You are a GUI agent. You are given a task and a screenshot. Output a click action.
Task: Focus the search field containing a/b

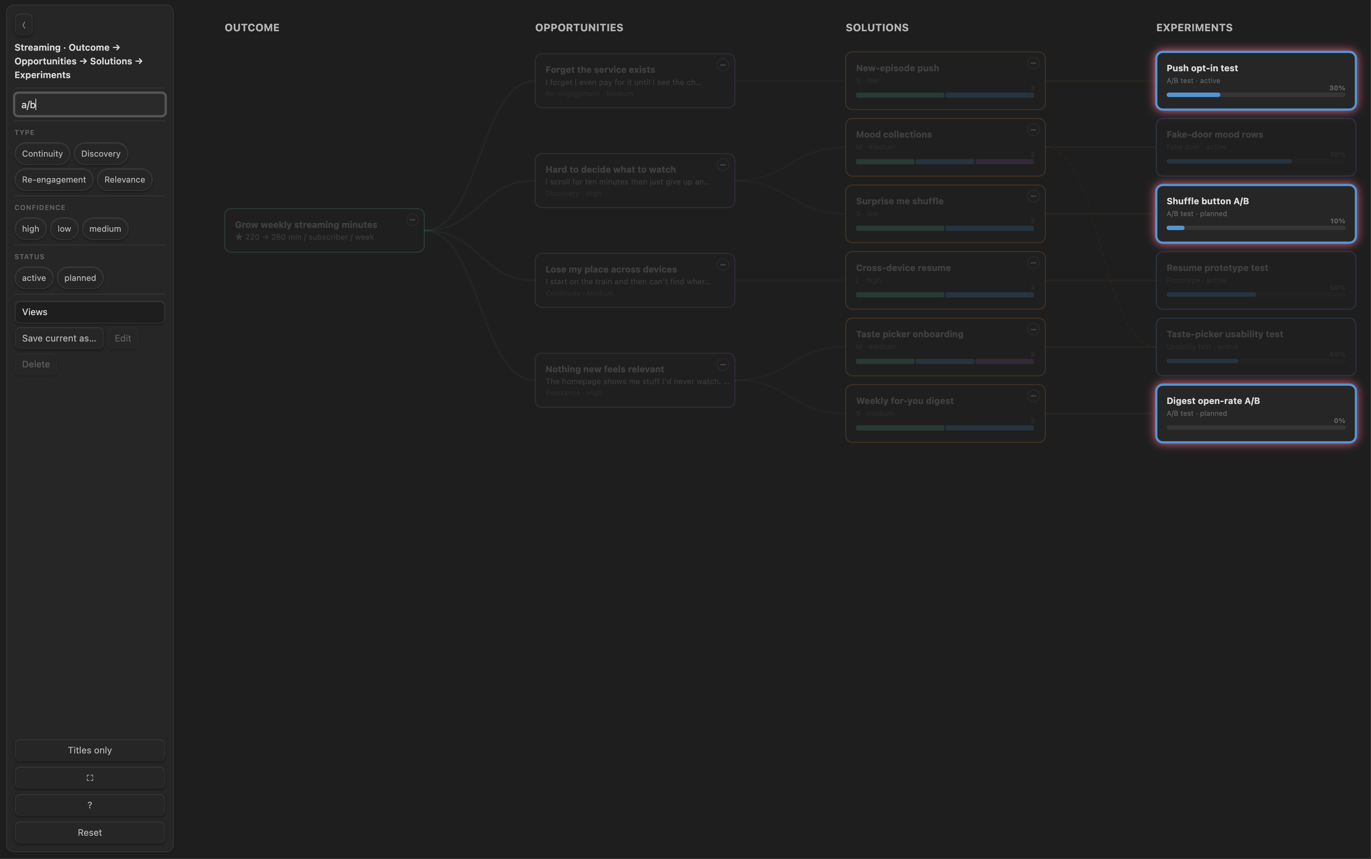tap(90, 104)
